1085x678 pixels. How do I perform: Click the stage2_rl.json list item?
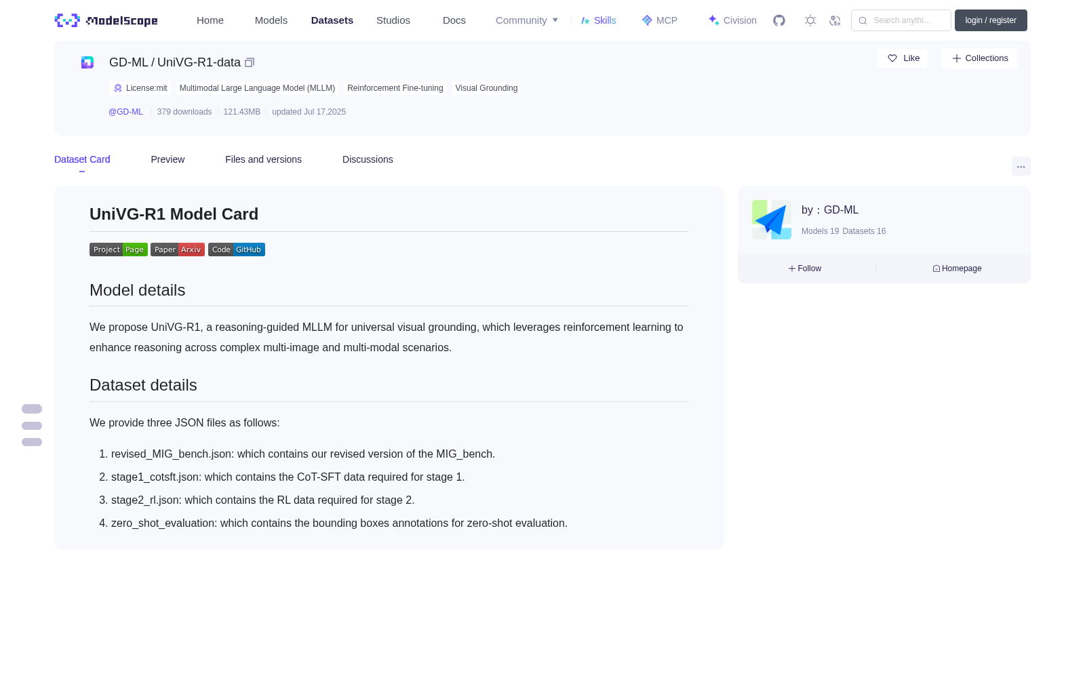click(262, 500)
